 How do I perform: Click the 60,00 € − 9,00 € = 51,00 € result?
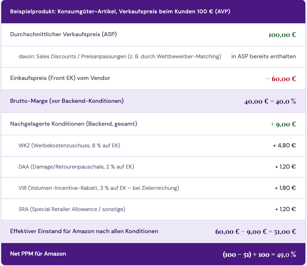click(255, 231)
